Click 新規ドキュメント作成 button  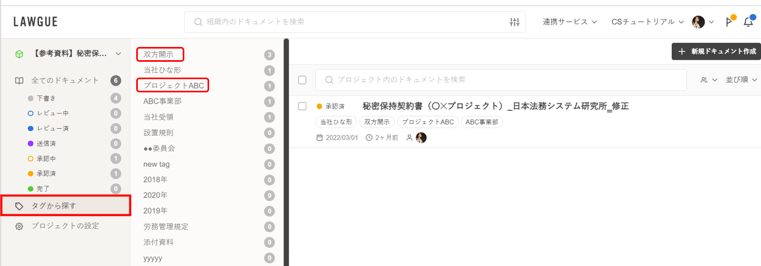(716, 52)
